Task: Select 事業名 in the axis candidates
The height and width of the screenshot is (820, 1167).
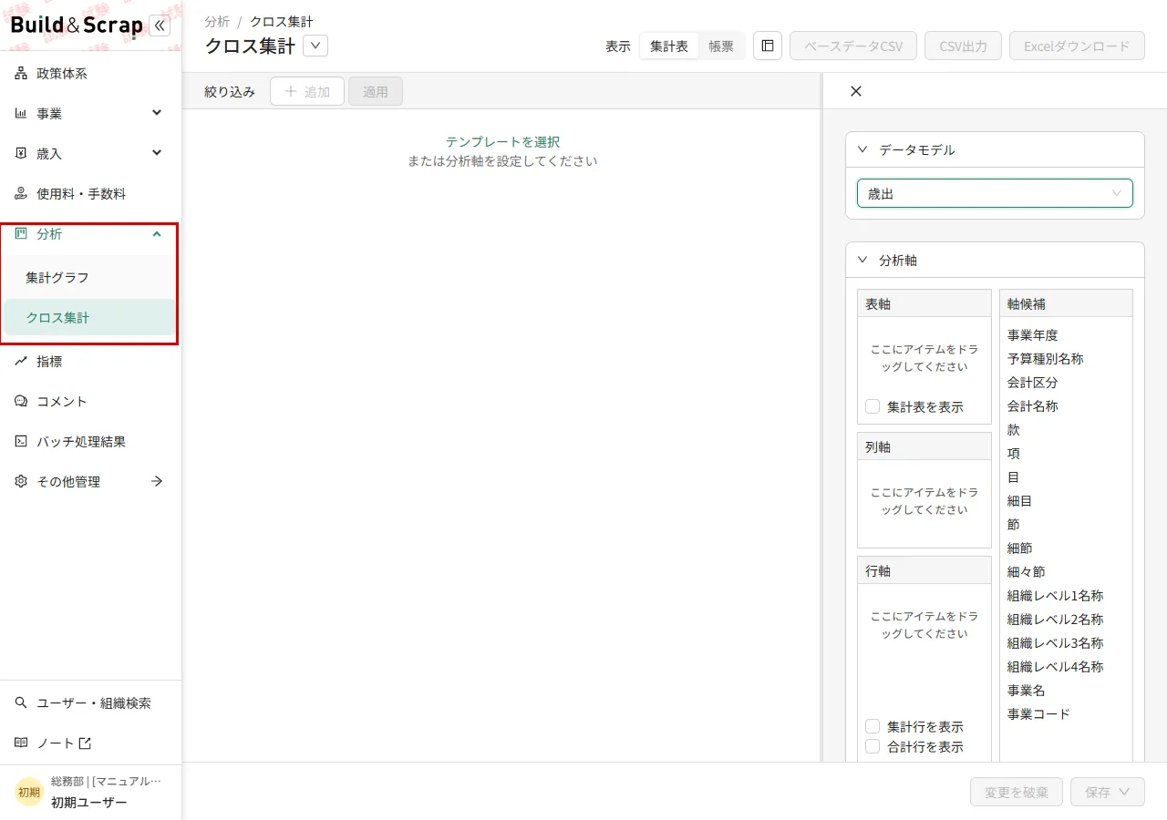Action: (1027, 691)
